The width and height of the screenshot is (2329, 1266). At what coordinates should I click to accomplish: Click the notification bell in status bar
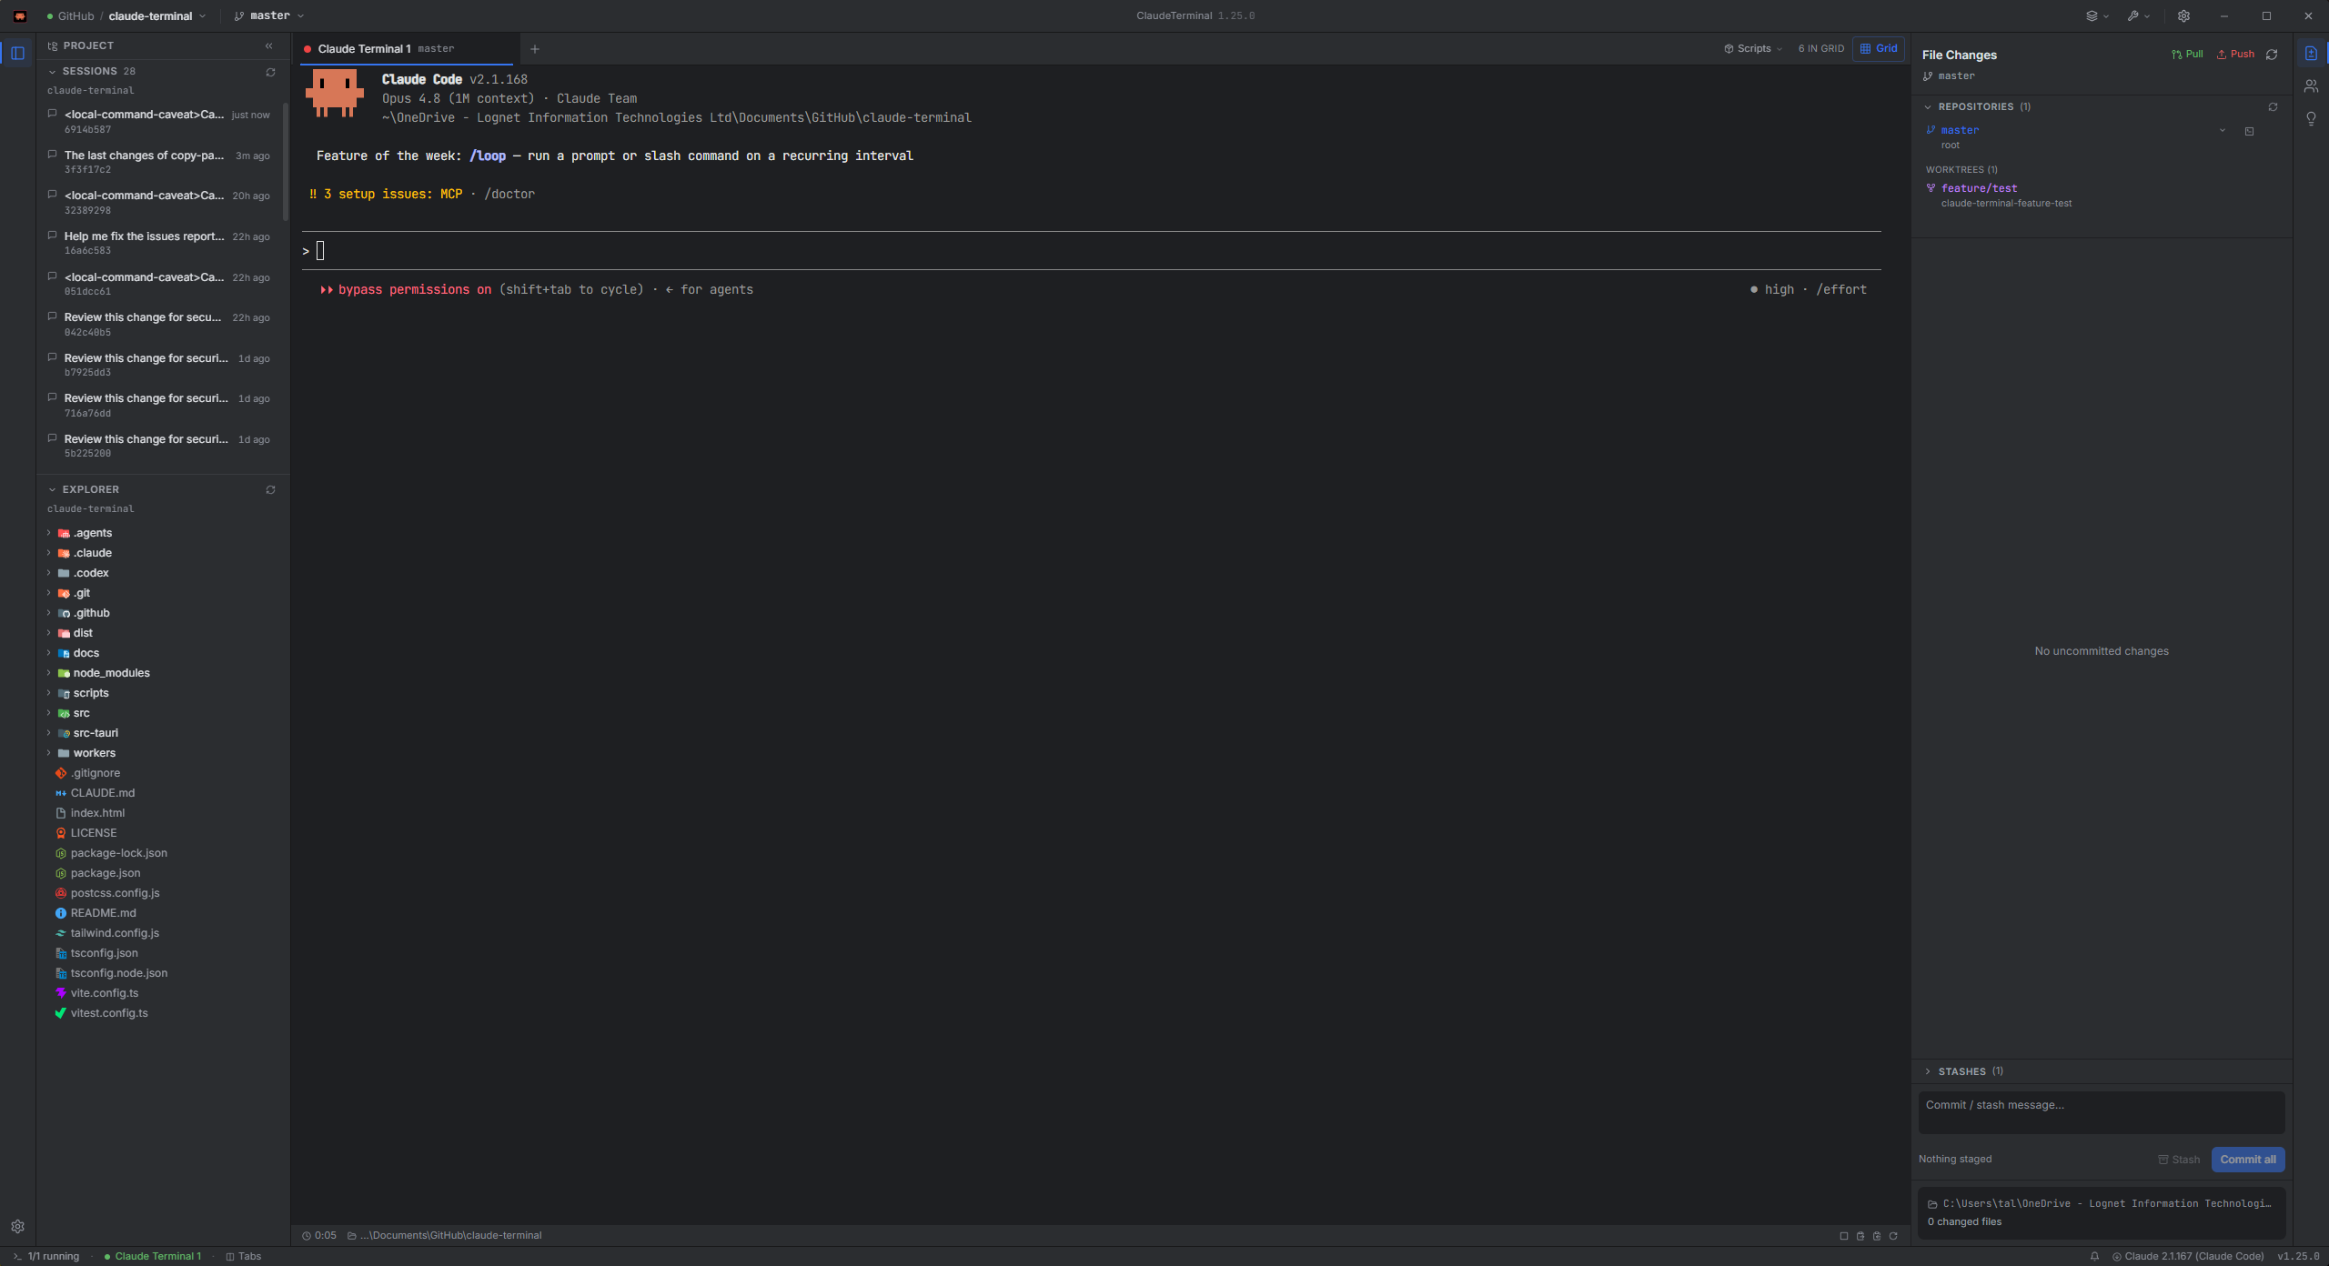point(2094,1258)
